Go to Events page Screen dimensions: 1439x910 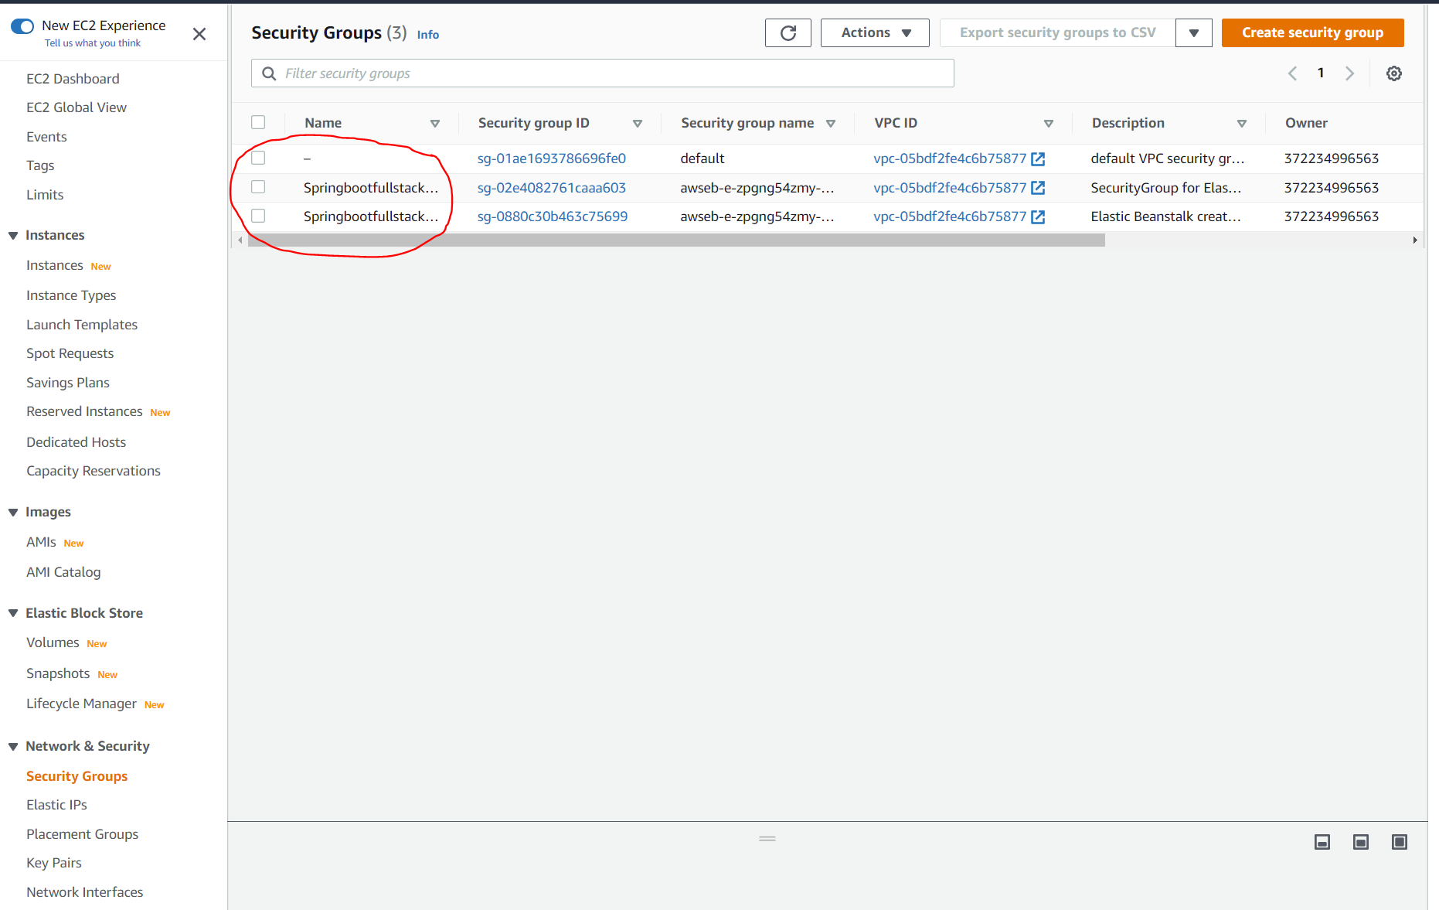pos(46,137)
